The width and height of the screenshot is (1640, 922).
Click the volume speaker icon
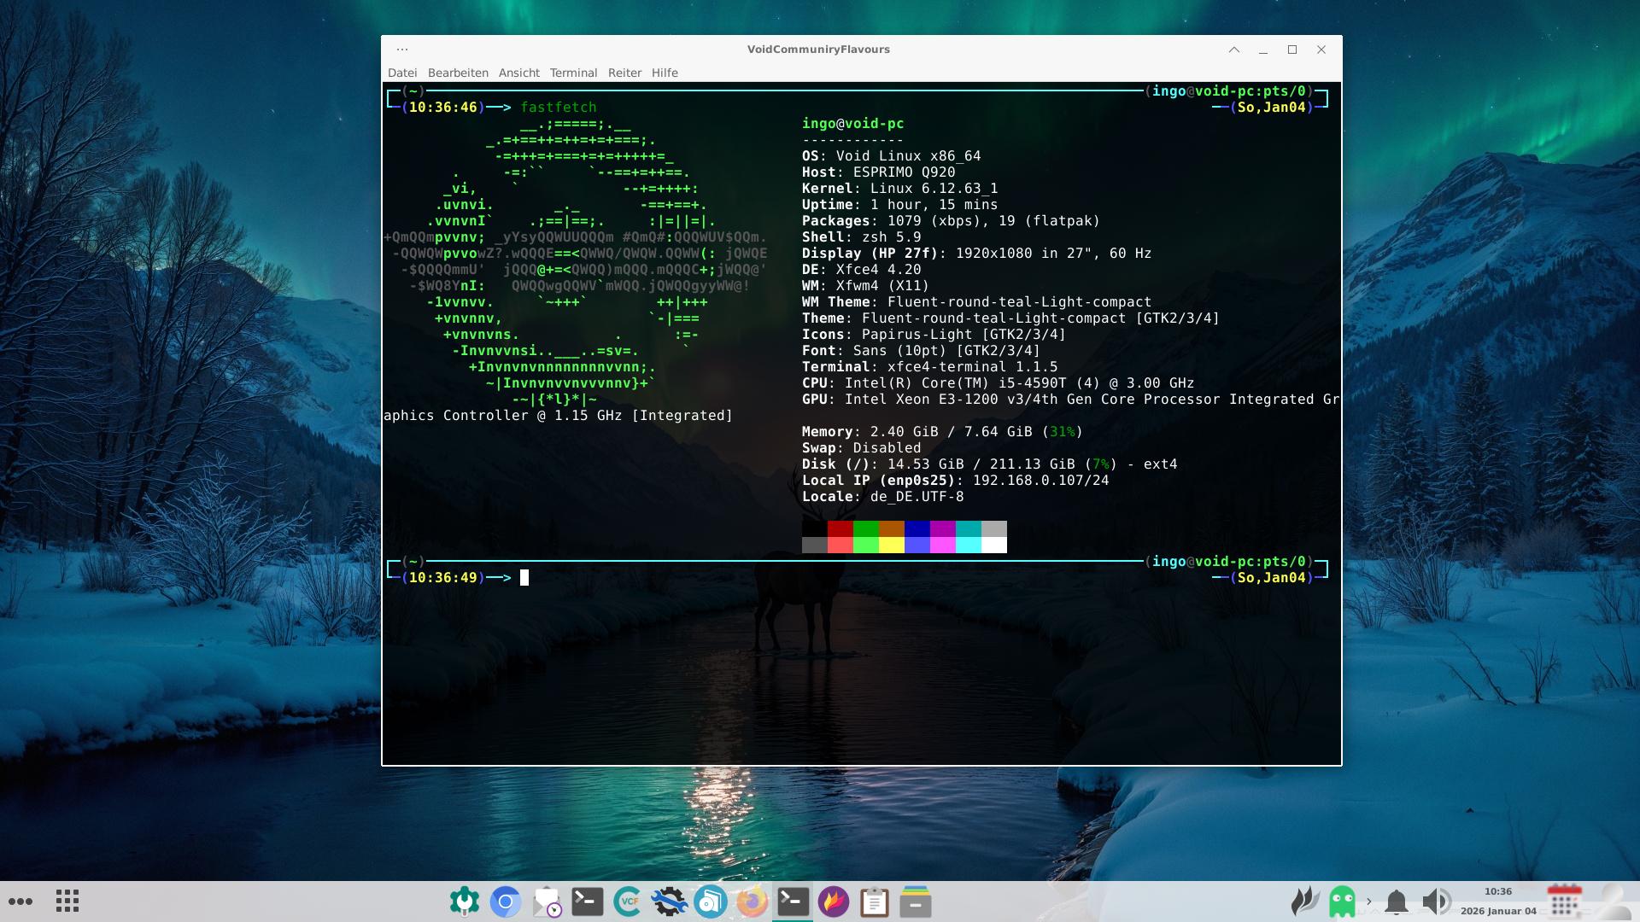click(x=1436, y=902)
